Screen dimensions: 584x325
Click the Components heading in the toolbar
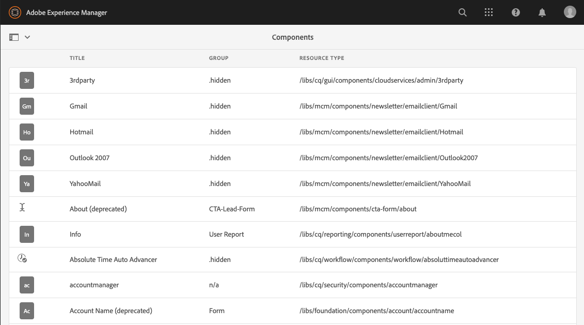click(293, 37)
